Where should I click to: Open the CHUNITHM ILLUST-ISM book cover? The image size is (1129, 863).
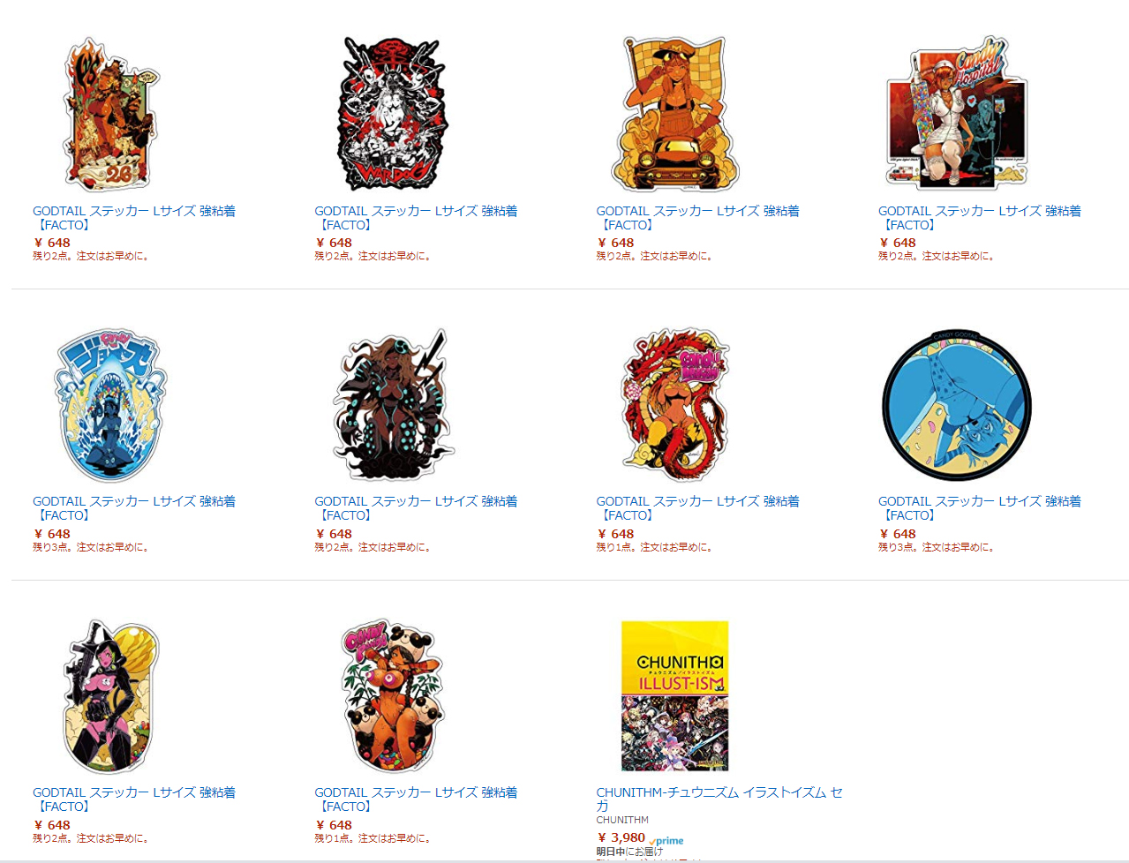(x=675, y=696)
